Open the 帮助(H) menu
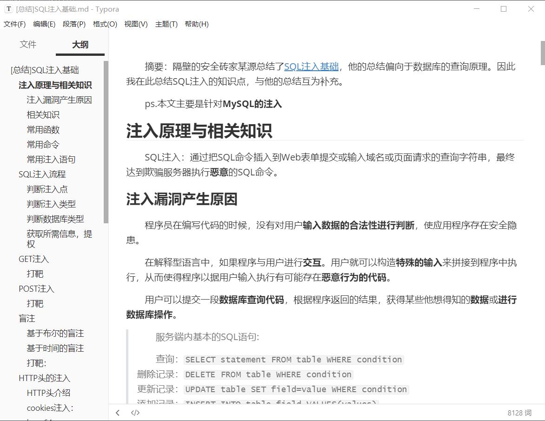Image resolution: width=545 pixels, height=421 pixels. (197, 24)
